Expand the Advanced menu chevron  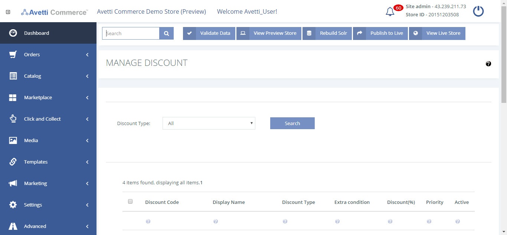87,226
